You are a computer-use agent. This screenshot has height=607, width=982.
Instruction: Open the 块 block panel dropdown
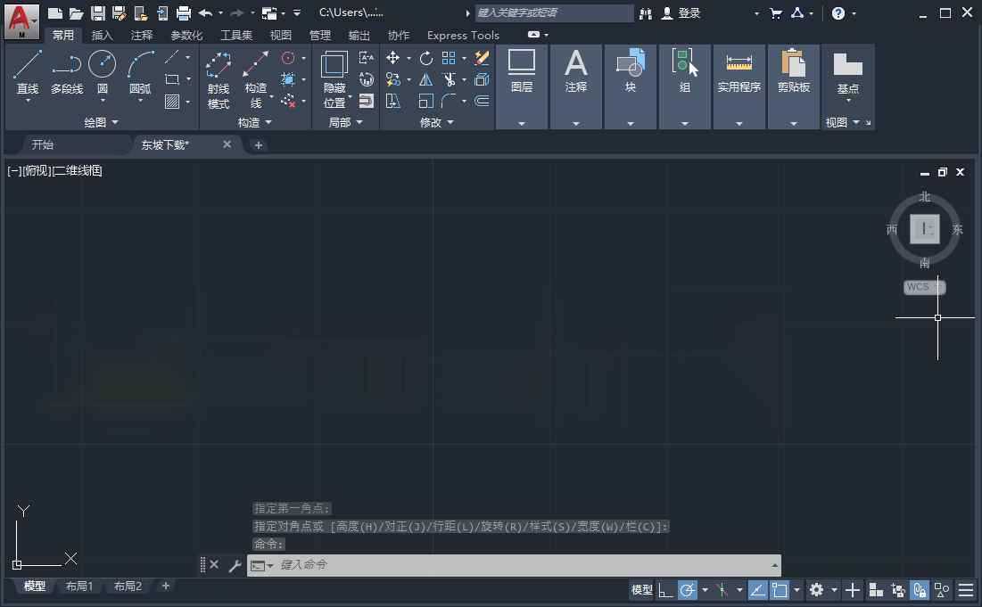(x=631, y=124)
